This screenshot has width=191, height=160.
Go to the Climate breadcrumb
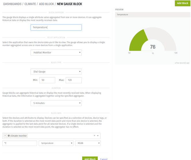tap(30, 4)
